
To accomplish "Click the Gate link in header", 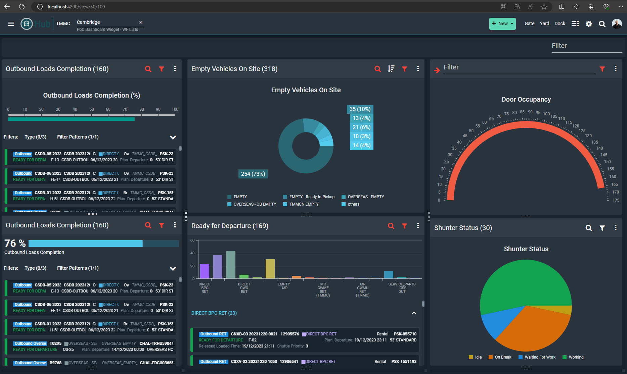I will click(x=529, y=23).
